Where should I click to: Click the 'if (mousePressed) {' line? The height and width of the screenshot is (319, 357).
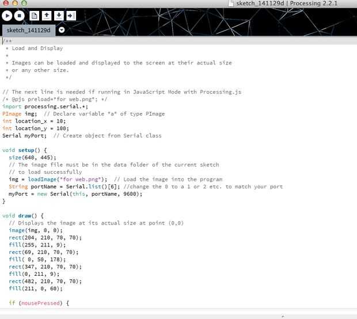pos(39,303)
